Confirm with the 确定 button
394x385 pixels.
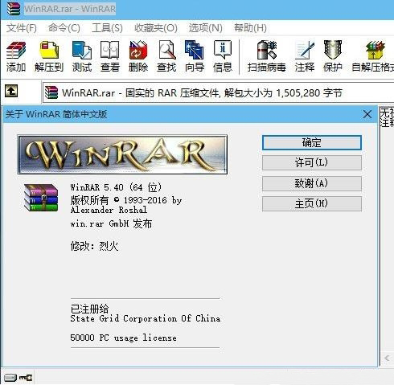click(312, 142)
